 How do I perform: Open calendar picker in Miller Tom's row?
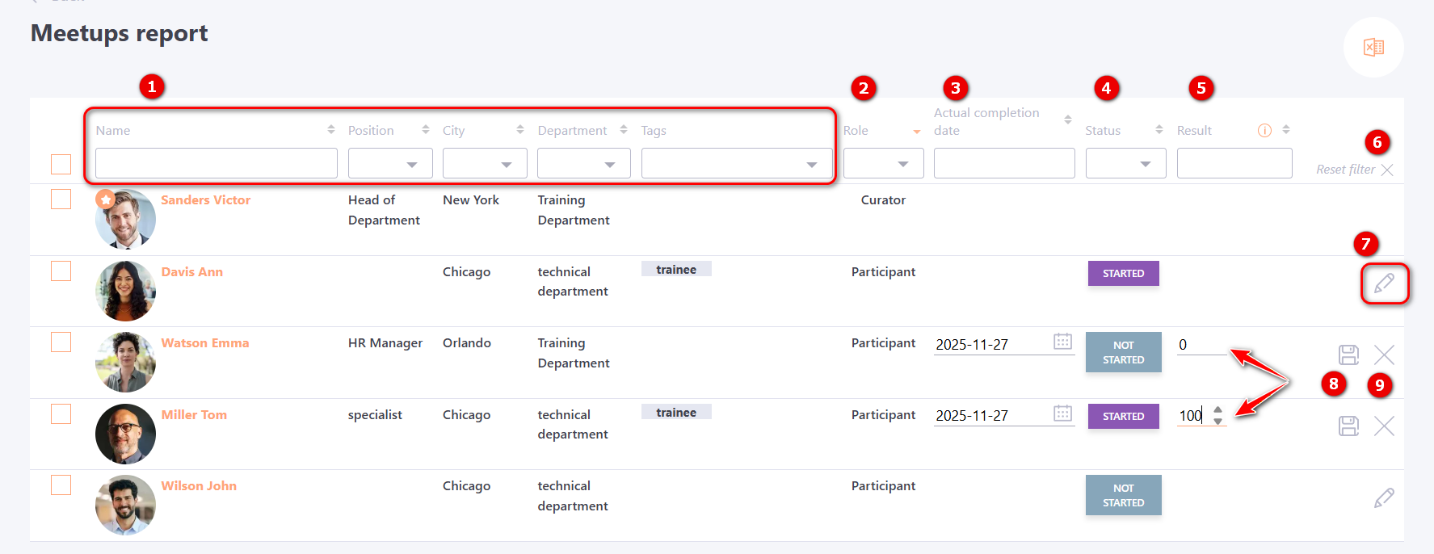pyautogui.click(x=1062, y=413)
